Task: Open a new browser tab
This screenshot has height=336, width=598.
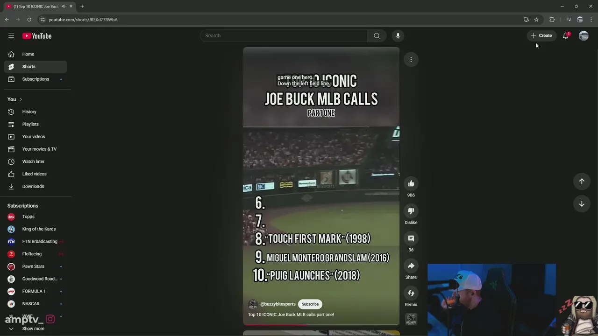Action: point(82,7)
